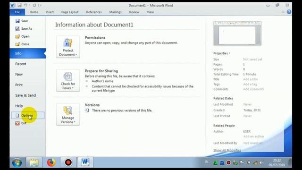Close the document via Close entry
The image size is (302, 170).
pos(22,44)
